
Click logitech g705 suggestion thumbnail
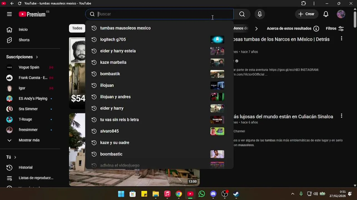click(x=217, y=39)
